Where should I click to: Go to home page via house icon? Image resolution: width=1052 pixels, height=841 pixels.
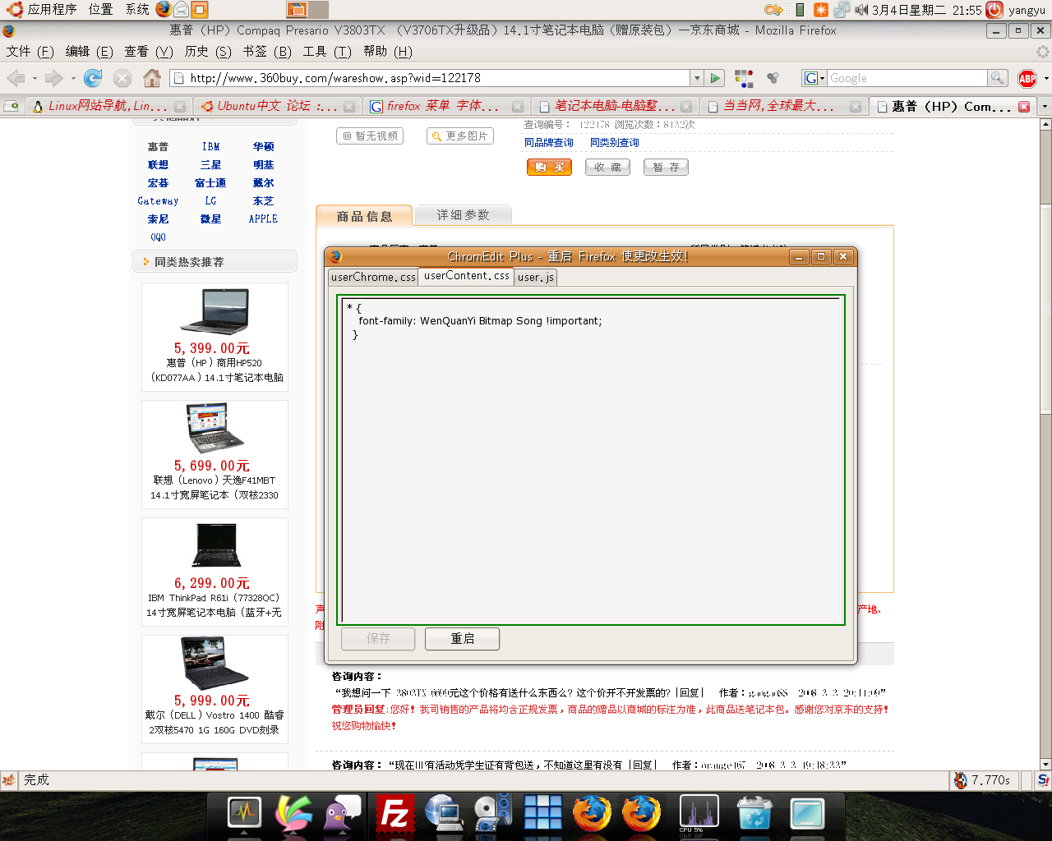152,78
